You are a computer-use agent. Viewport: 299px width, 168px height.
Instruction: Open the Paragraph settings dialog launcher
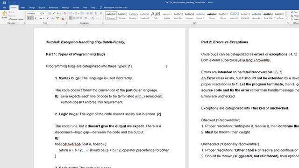[103, 23]
